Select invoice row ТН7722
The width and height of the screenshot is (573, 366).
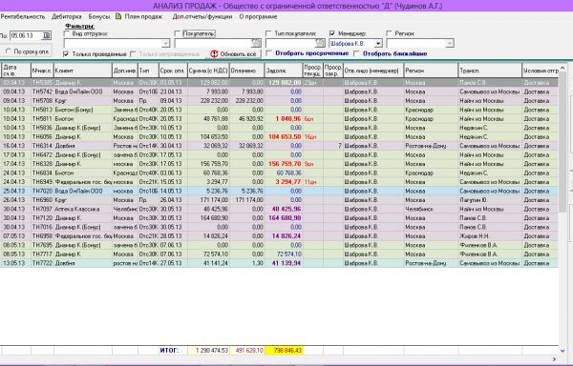[x=279, y=263]
